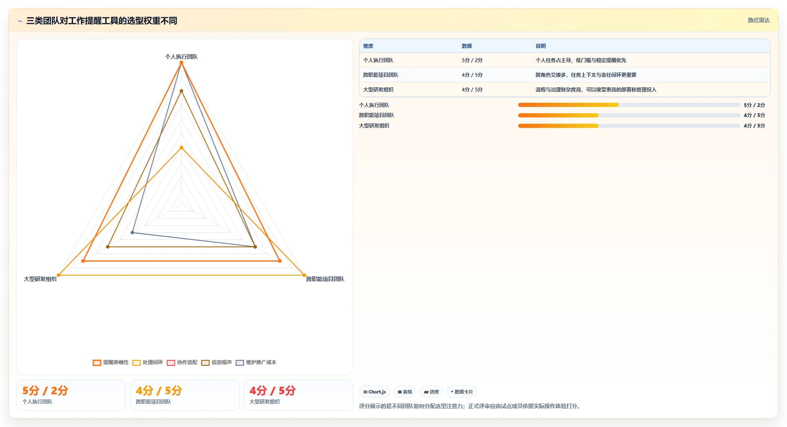
Task: Open the 4分 / 5分 大型研发组织 data card
Action: (298, 395)
